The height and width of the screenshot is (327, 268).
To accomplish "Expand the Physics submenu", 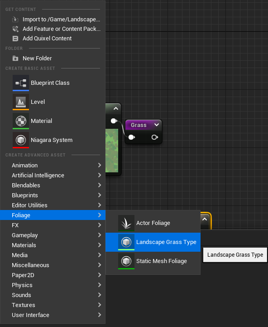I will pyautogui.click(x=53, y=285).
